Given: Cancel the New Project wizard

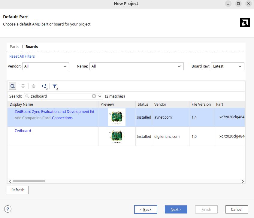Looking at the screenshot, I should [x=237, y=209].
